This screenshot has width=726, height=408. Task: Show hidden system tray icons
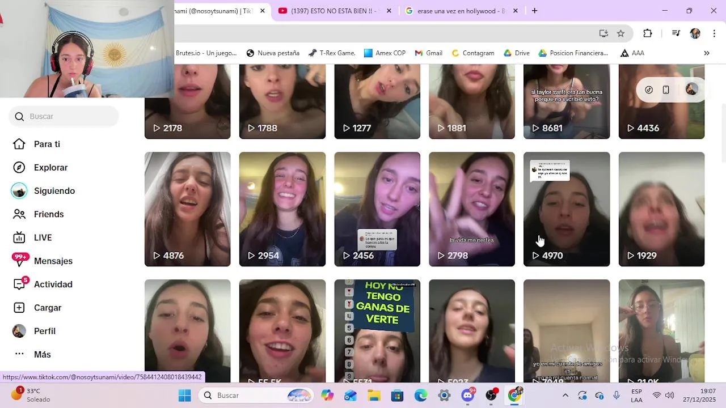tap(565, 396)
